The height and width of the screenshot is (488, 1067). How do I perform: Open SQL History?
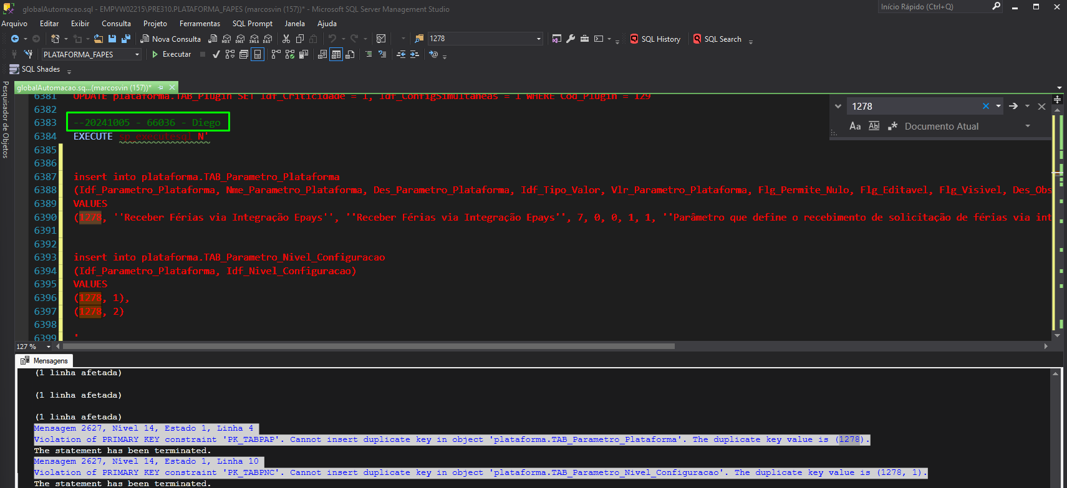click(655, 39)
